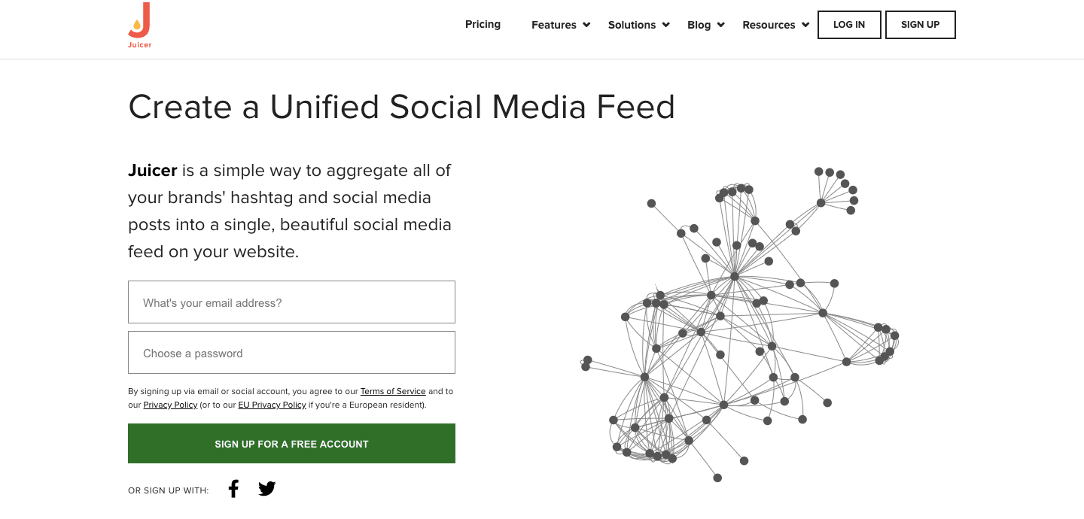Open the EU Privacy Policy link
The height and width of the screenshot is (519, 1084).
pos(272,405)
